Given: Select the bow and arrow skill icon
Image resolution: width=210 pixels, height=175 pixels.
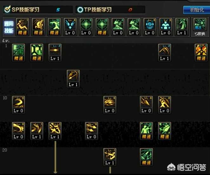Looking at the screenshot, I should coord(73,79).
